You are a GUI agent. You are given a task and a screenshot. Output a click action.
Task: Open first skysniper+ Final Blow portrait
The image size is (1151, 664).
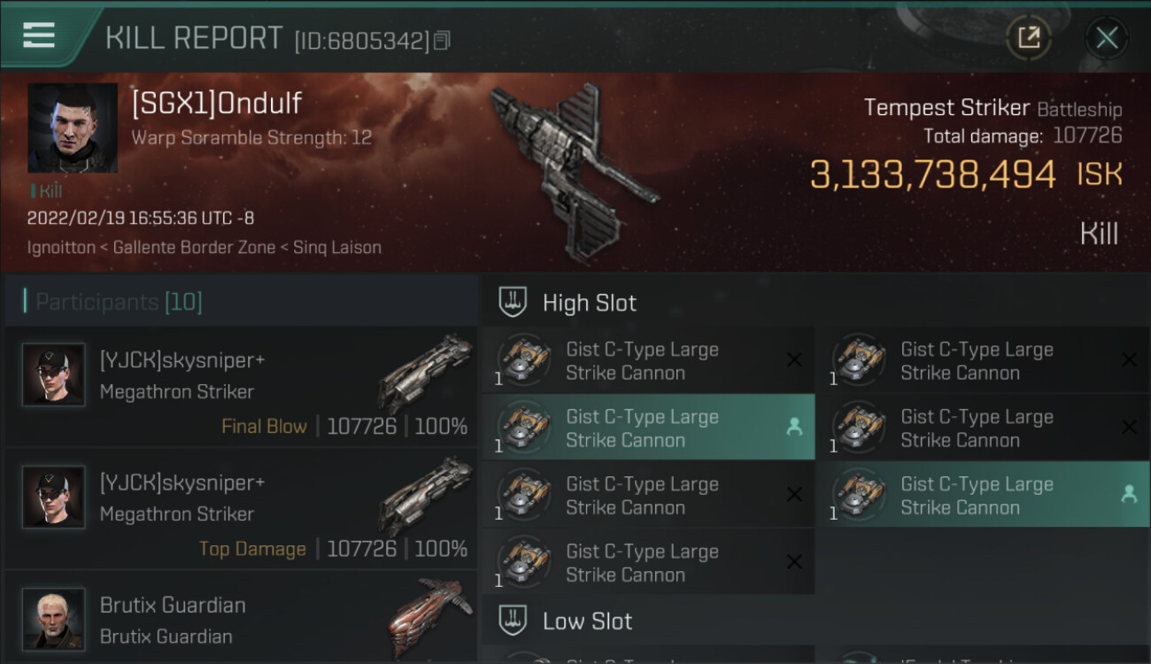point(54,374)
